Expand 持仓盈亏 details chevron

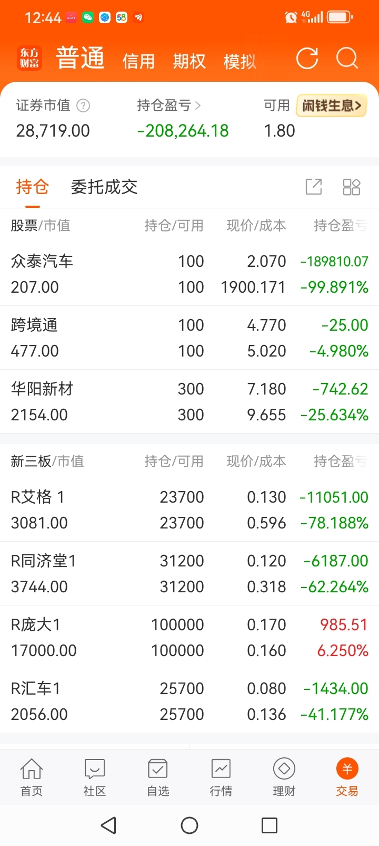click(198, 105)
